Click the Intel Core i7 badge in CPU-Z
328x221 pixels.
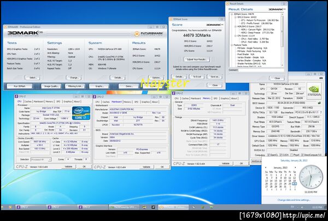pos(81,113)
